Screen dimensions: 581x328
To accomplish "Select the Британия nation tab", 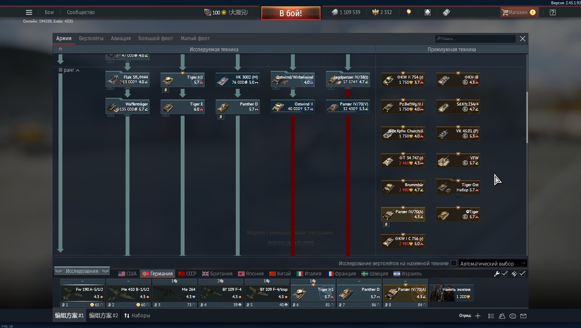I will (217, 274).
